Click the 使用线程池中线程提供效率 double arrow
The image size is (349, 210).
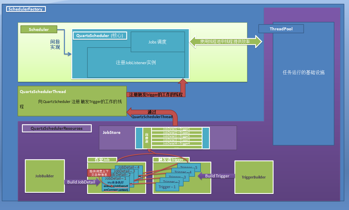pyautogui.click(x=225, y=41)
